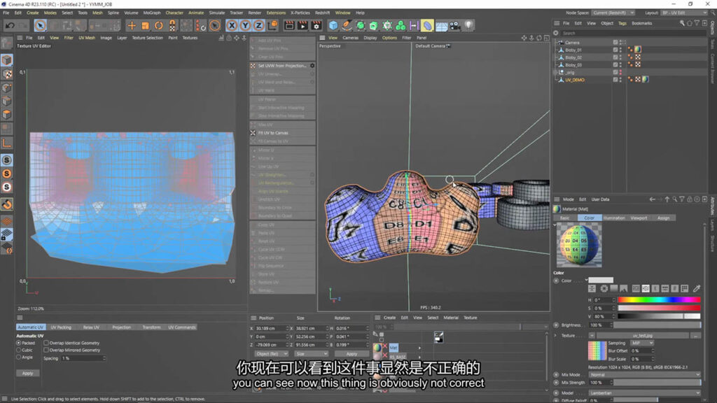Click Set UVW from Projection command
The image size is (717, 403).
283,66
